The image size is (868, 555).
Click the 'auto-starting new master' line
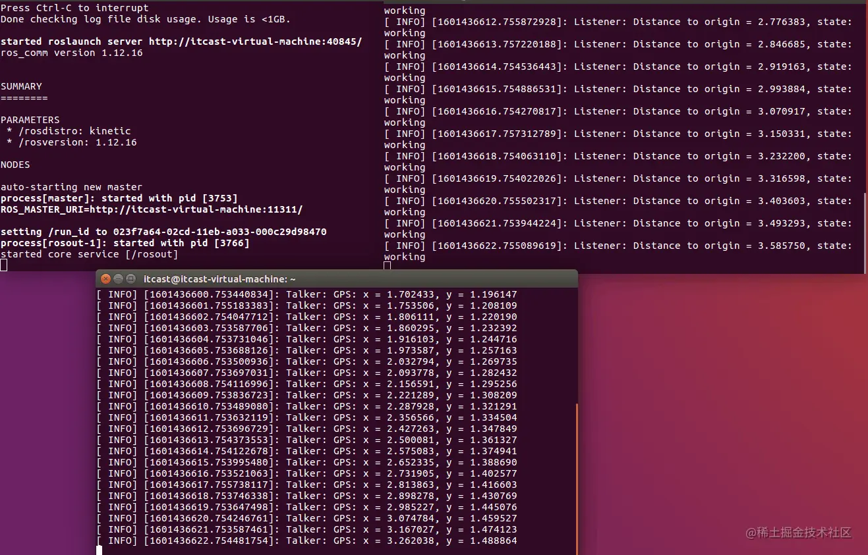(71, 187)
